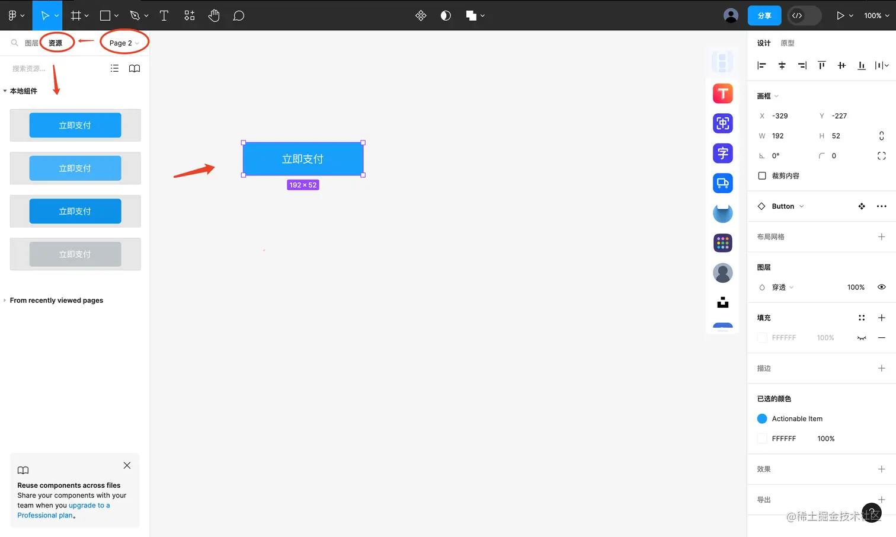
Task: Select the Pen tool
Action: point(135,16)
